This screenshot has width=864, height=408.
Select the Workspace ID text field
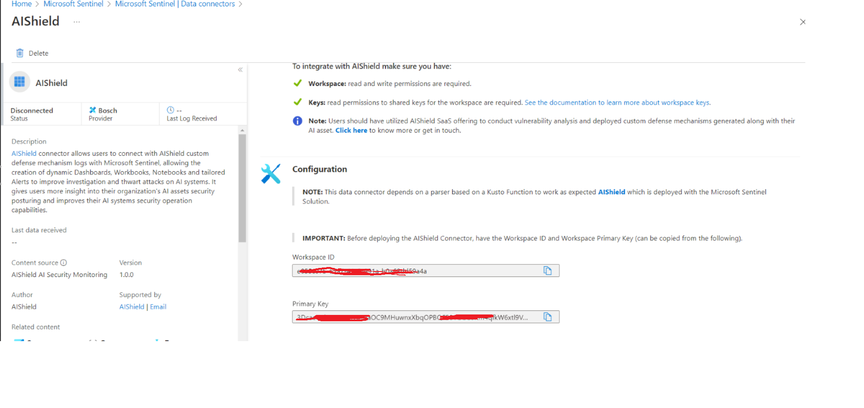click(415, 271)
